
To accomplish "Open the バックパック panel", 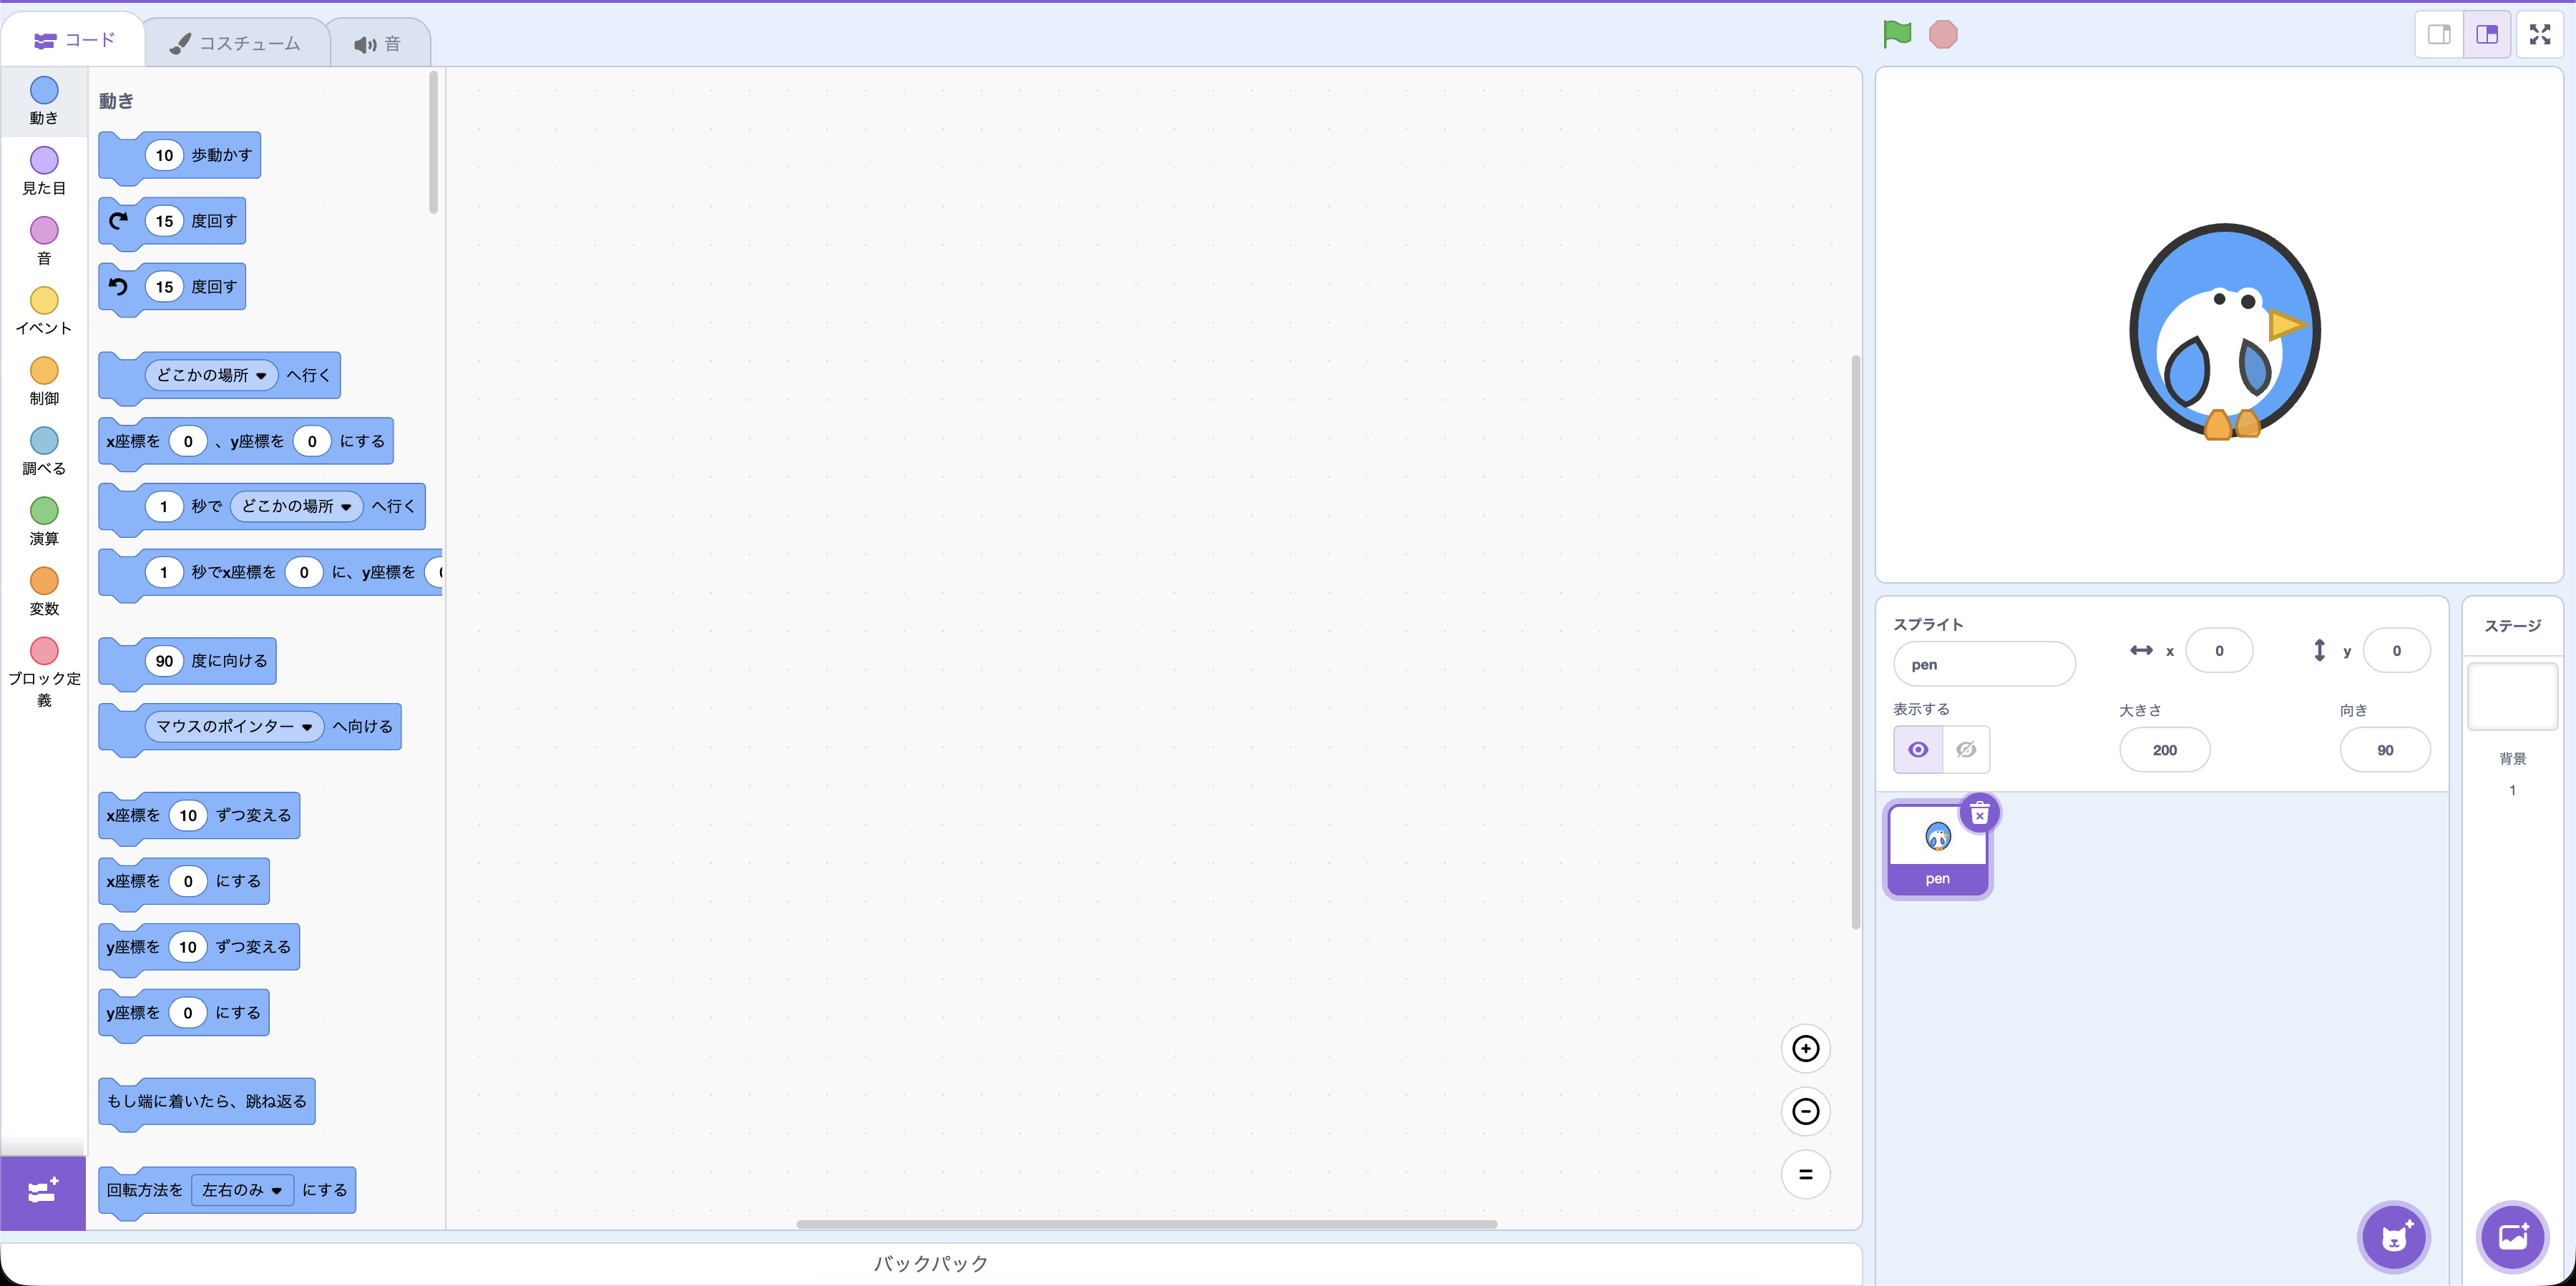I will (930, 1263).
